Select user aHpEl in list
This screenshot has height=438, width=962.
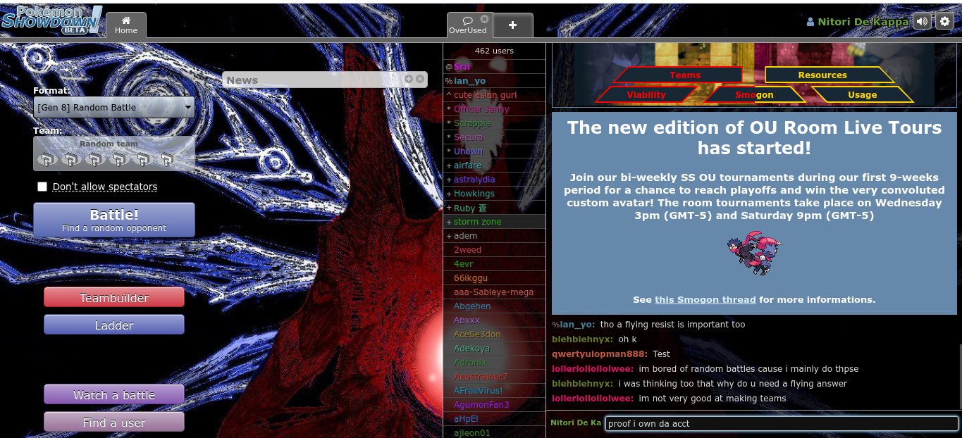pos(494,418)
